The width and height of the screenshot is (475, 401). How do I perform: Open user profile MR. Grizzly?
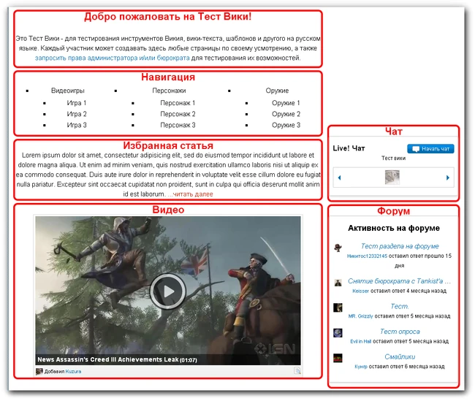point(360,316)
